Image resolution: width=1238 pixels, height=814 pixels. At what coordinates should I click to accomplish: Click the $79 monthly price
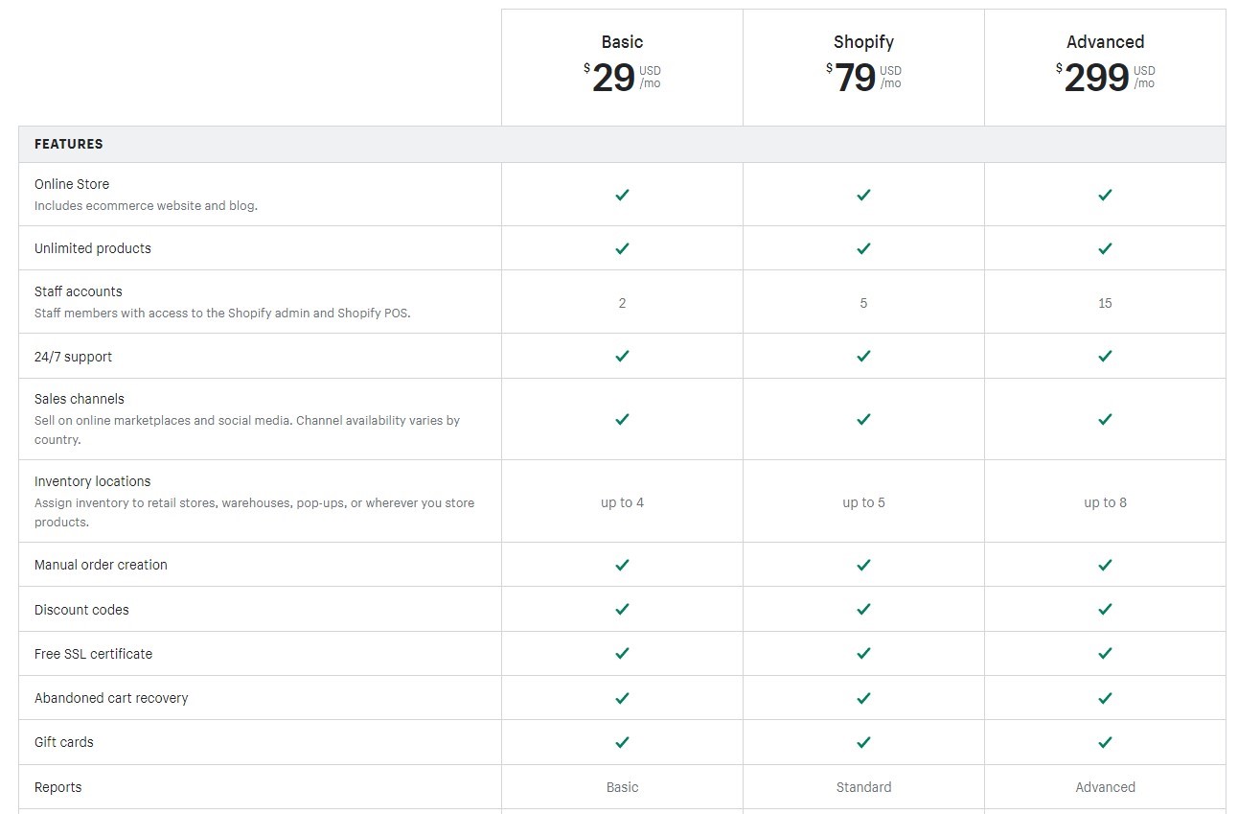click(863, 78)
